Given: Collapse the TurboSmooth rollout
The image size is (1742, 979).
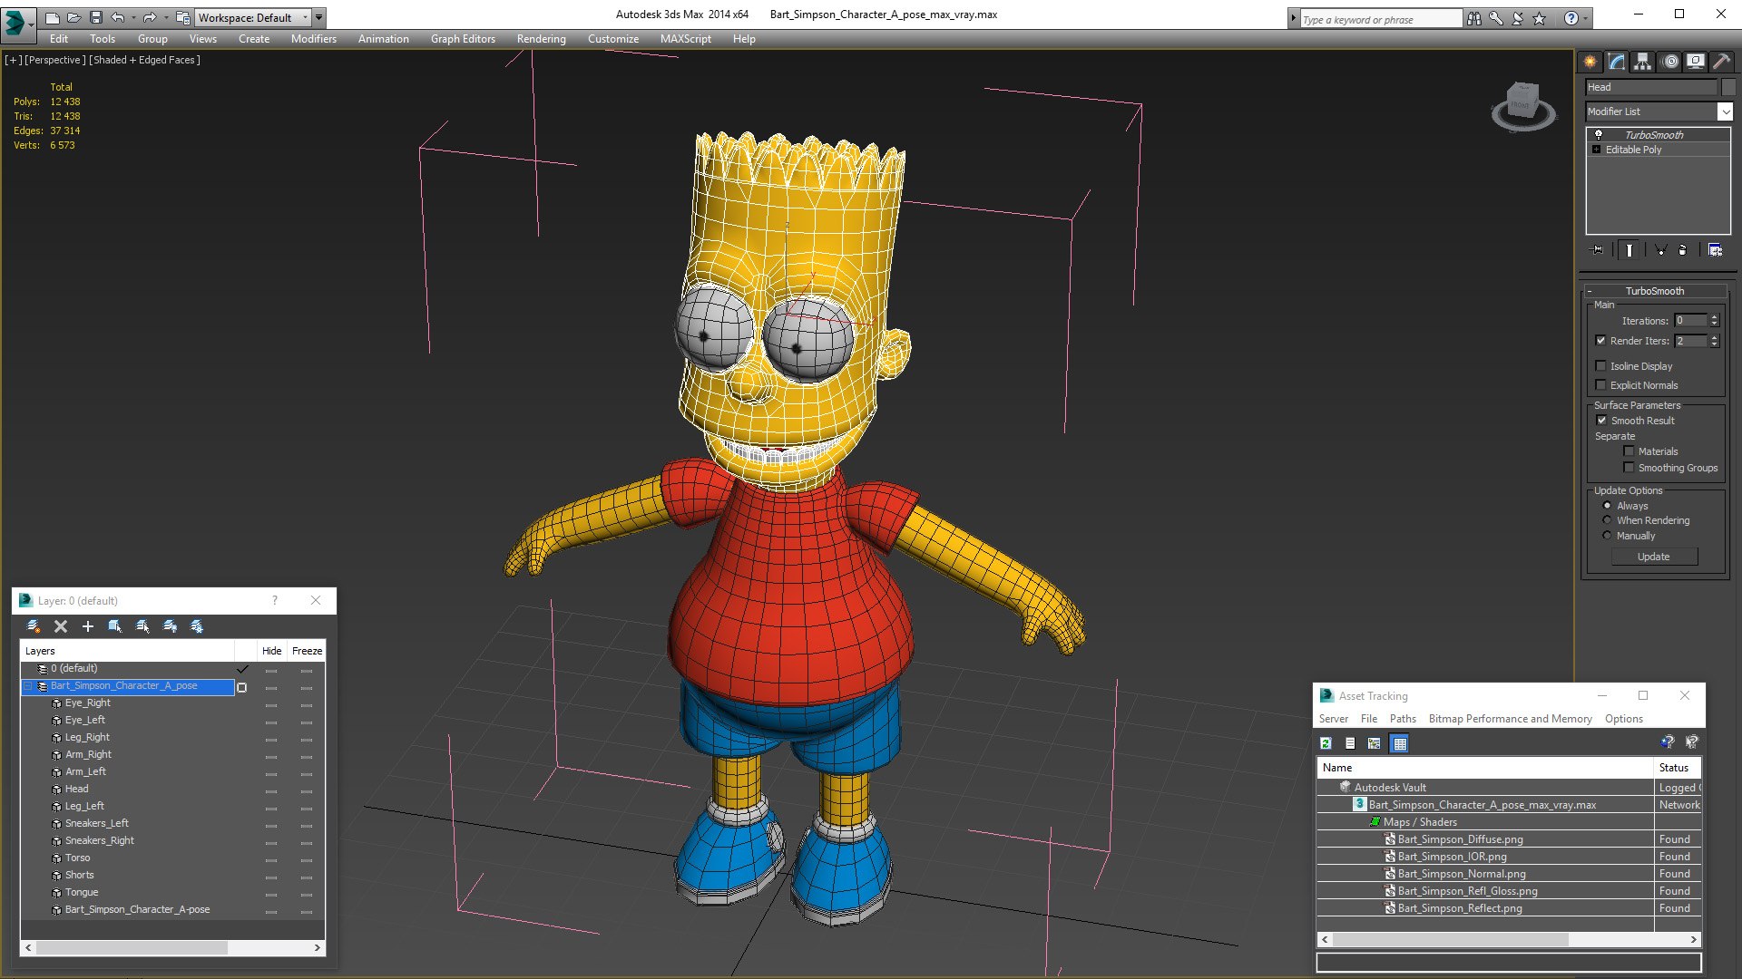Looking at the screenshot, I should [1590, 291].
